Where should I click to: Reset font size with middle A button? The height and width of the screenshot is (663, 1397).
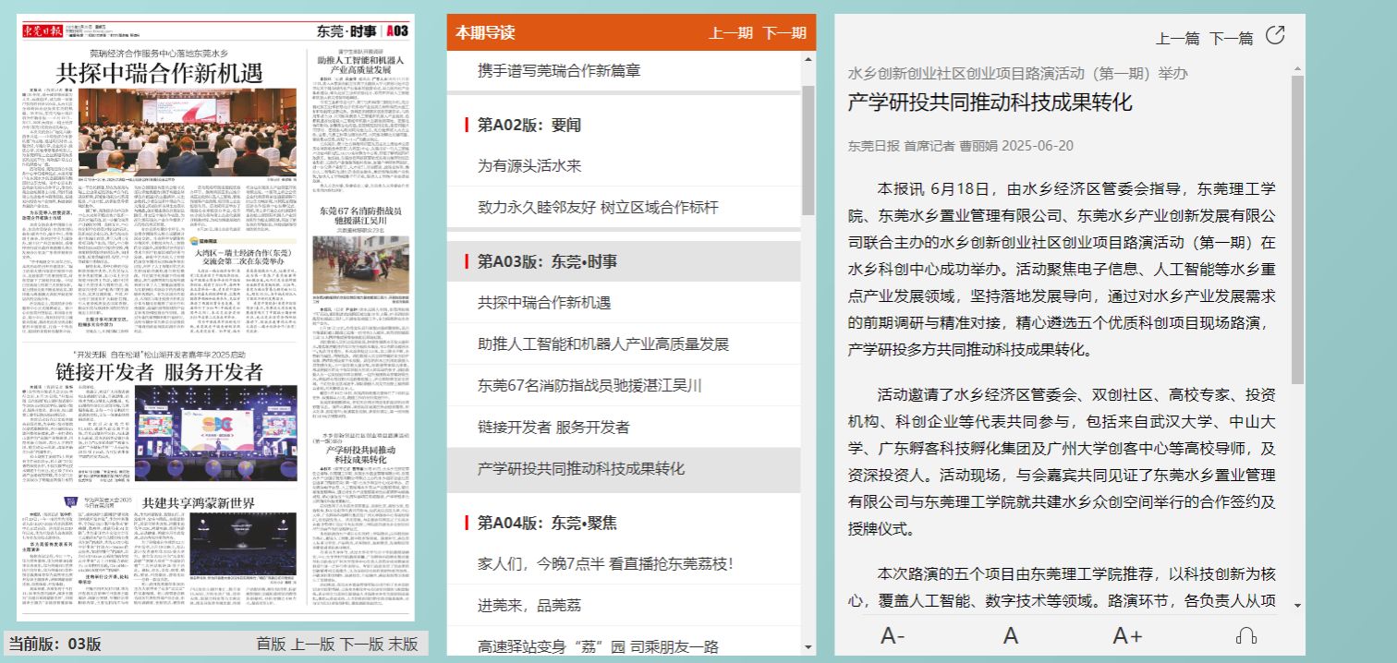coord(1011,636)
